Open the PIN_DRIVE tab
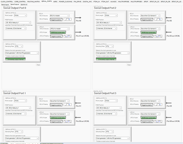The width and height of the screenshot is (183, 144). click(x=77, y=1)
